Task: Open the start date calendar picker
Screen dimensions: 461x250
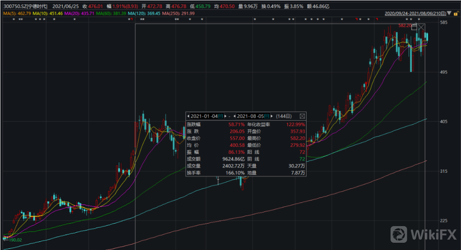Action: point(221,116)
